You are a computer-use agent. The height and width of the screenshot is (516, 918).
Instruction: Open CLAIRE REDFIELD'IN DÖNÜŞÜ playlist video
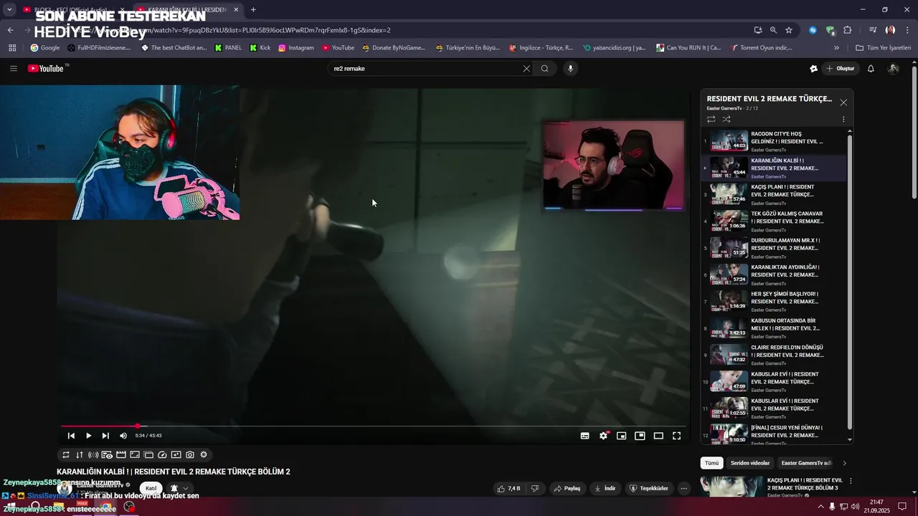[774, 355]
